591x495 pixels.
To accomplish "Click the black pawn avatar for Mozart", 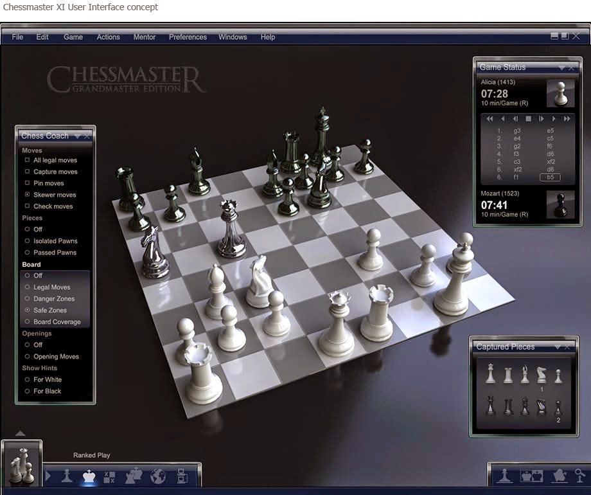I will tap(560, 204).
